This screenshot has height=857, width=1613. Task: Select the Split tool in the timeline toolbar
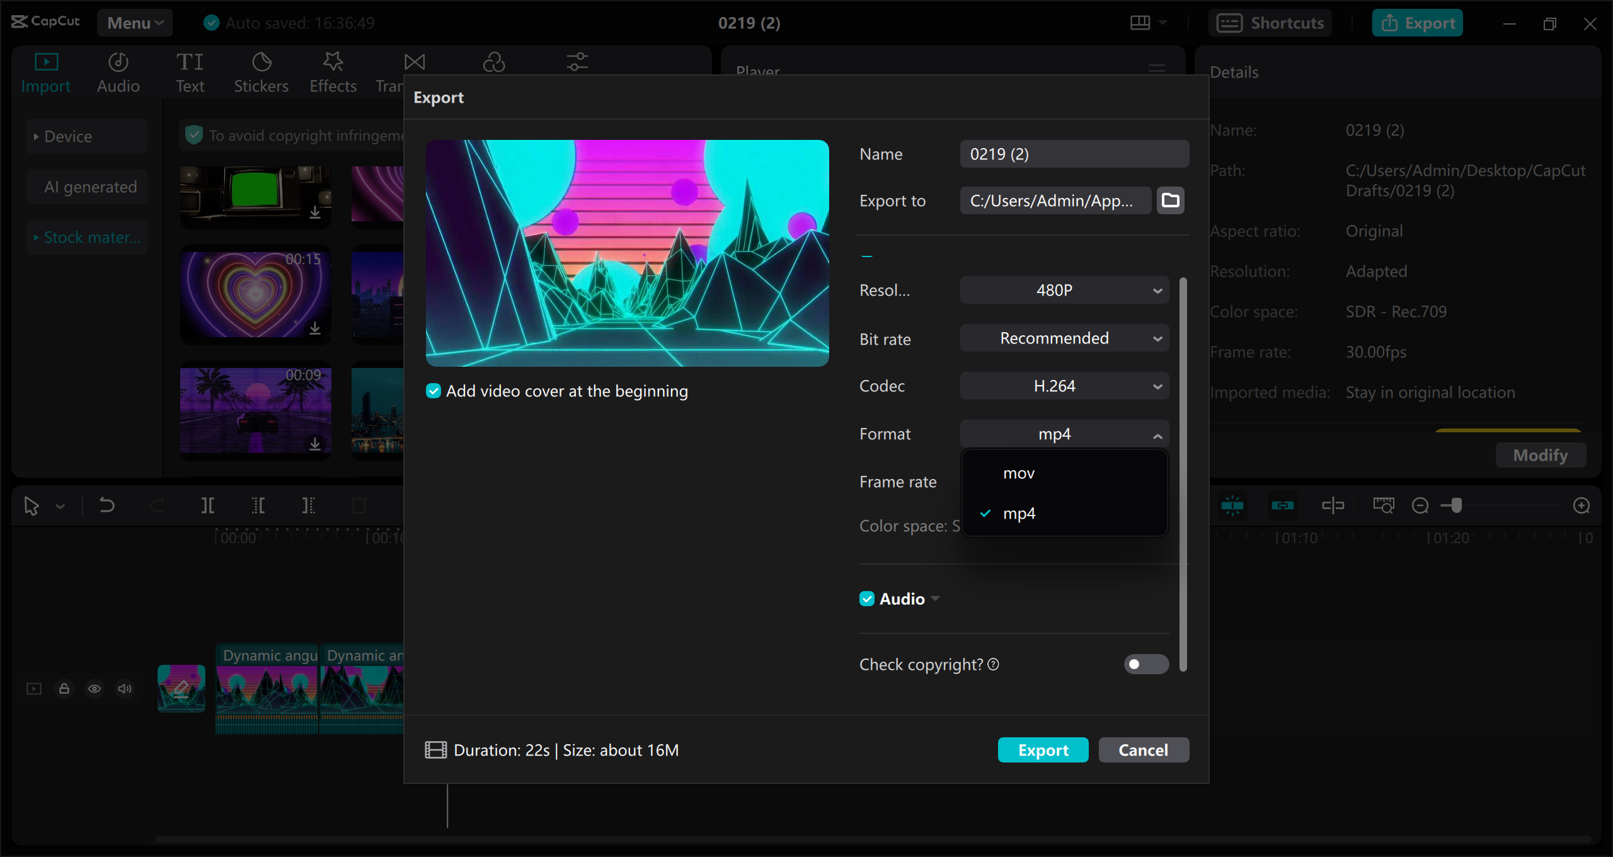click(207, 505)
